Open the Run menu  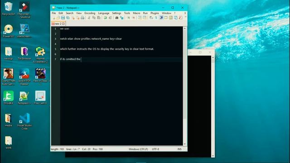(145, 13)
